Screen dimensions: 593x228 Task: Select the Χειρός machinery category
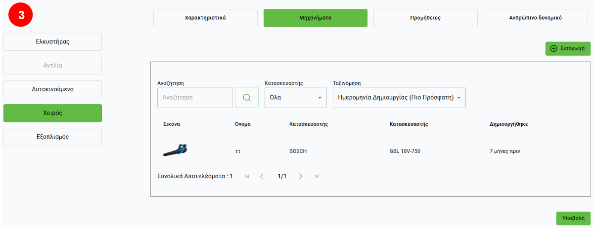[52, 113]
